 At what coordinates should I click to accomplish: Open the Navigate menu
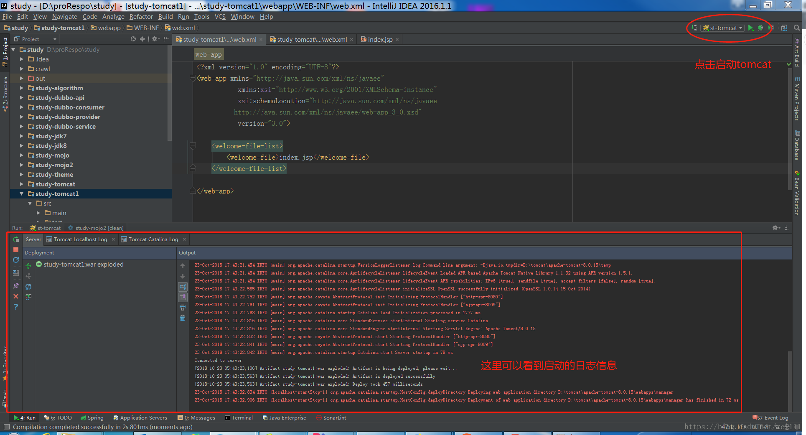tap(64, 17)
